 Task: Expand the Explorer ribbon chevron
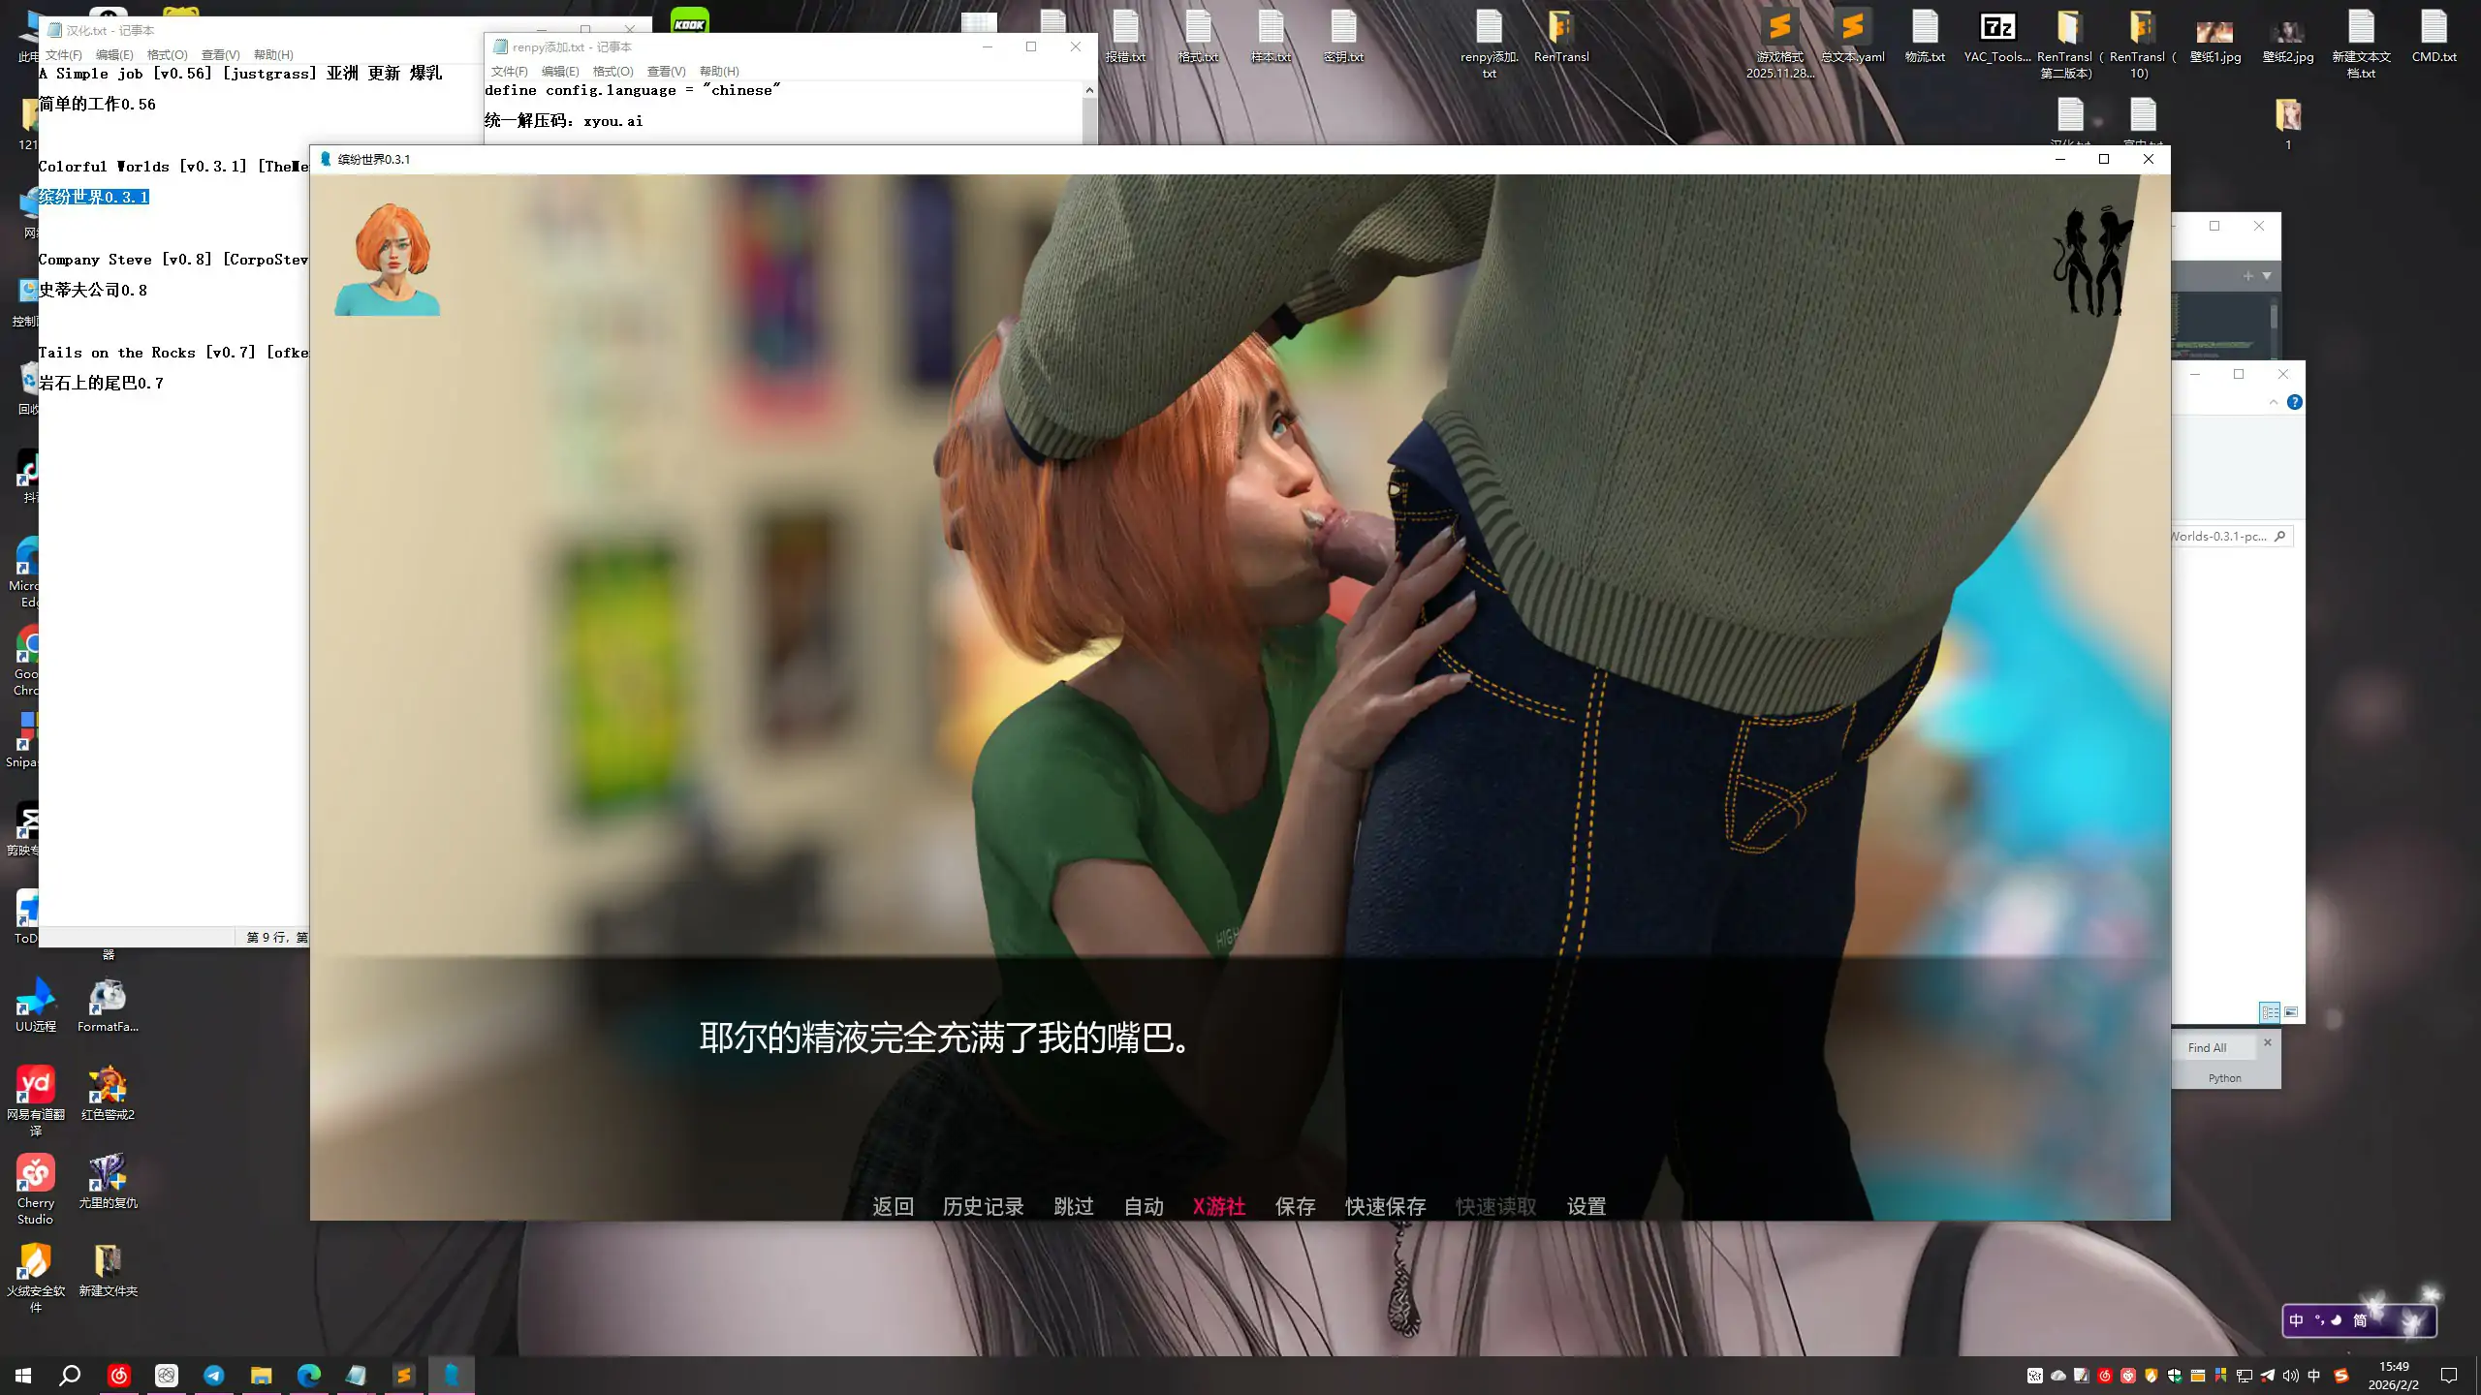pos(2274,402)
